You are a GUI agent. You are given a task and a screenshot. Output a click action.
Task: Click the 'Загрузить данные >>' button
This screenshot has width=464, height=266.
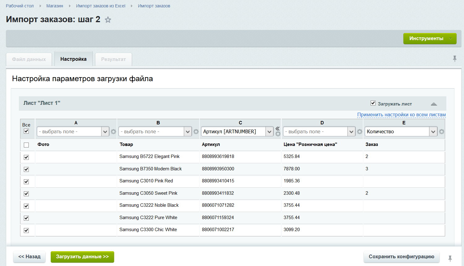point(82,257)
